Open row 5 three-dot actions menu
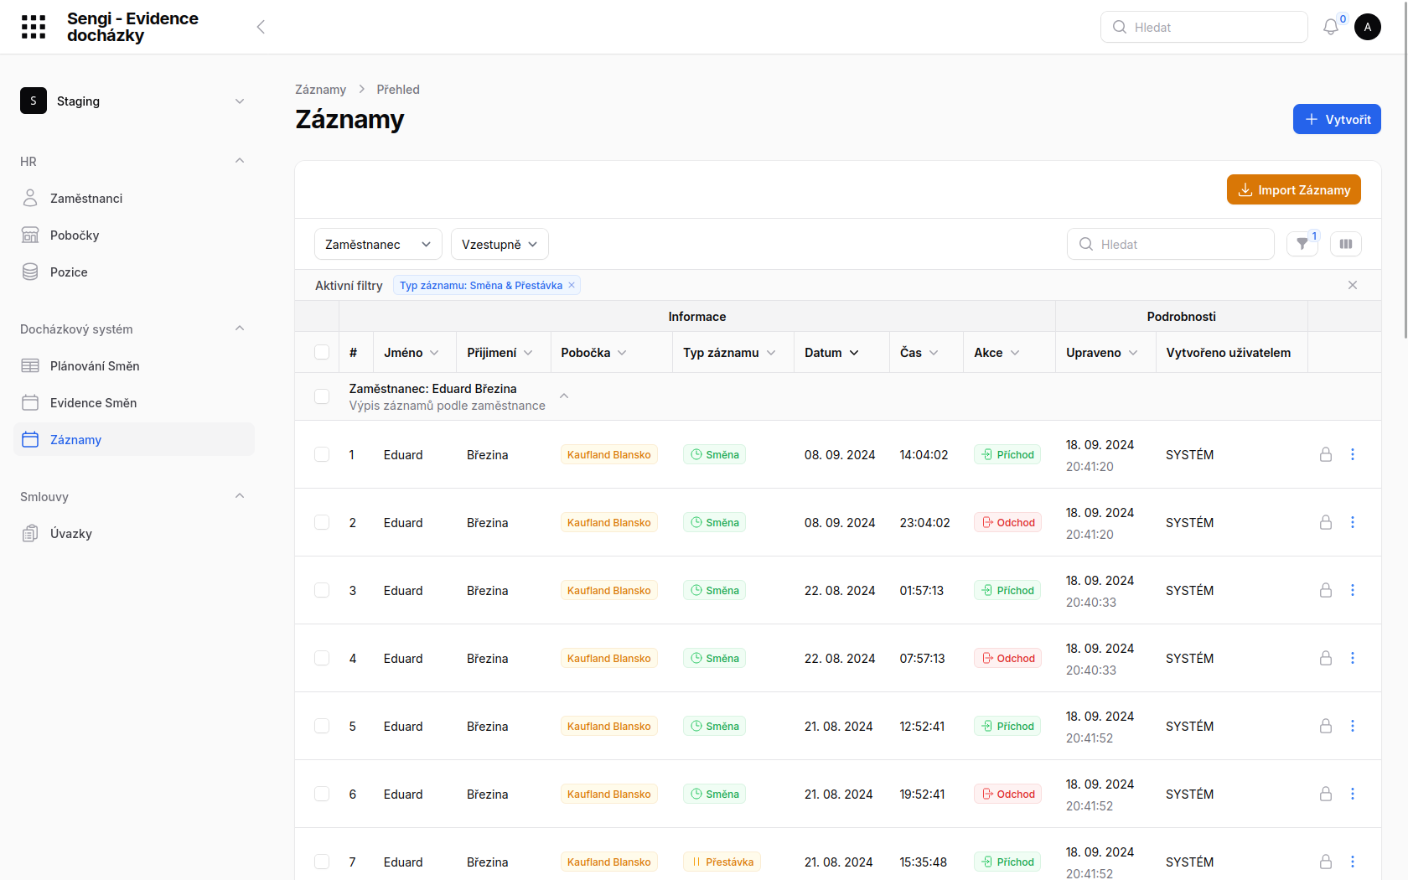This screenshot has height=880, width=1408. coord(1352,726)
